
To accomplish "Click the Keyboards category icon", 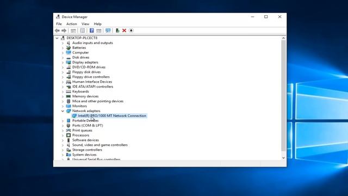I will click(x=69, y=91).
